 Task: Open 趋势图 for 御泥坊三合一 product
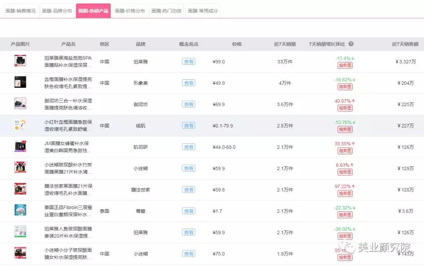(345, 108)
